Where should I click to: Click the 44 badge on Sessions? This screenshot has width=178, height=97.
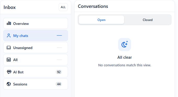click(59, 84)
